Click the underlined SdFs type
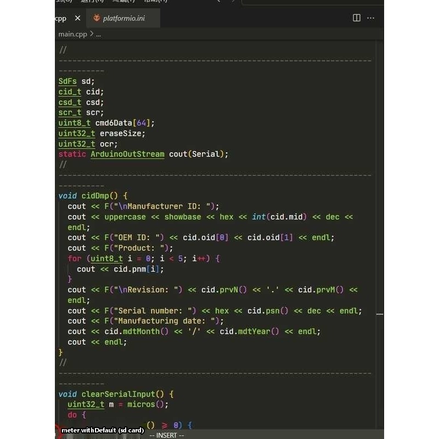 coord(67,81)
